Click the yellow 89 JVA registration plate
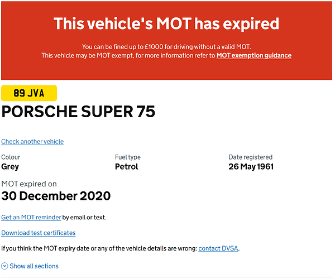The height and width of the screenshot is (279, 335). point(29,93)
